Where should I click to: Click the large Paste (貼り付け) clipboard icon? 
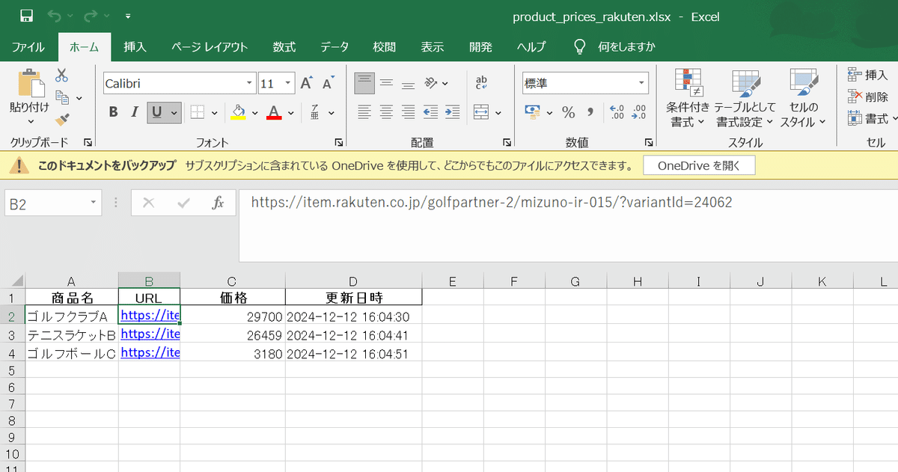(x=30, y=82)
